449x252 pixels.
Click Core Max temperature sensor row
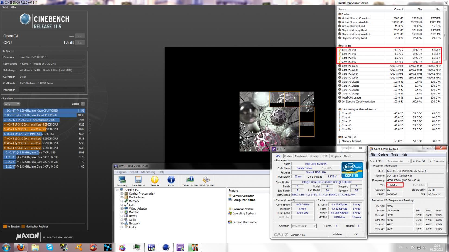[390, 129]
